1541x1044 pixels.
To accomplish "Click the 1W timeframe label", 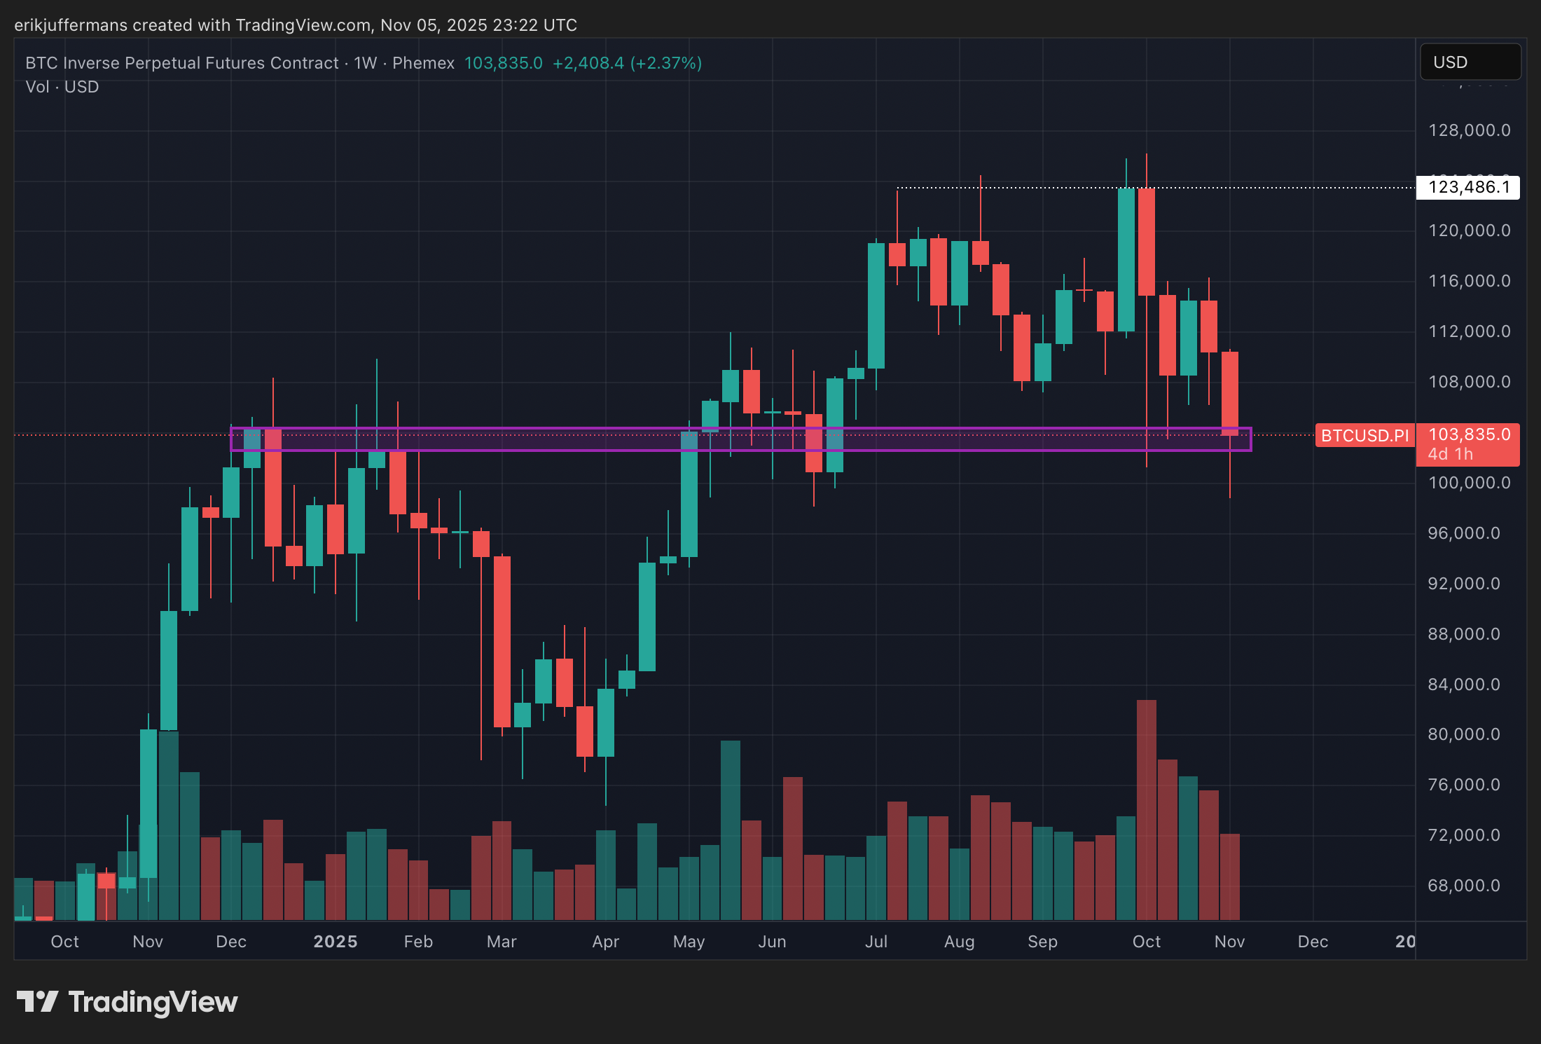I will point(366,63).
